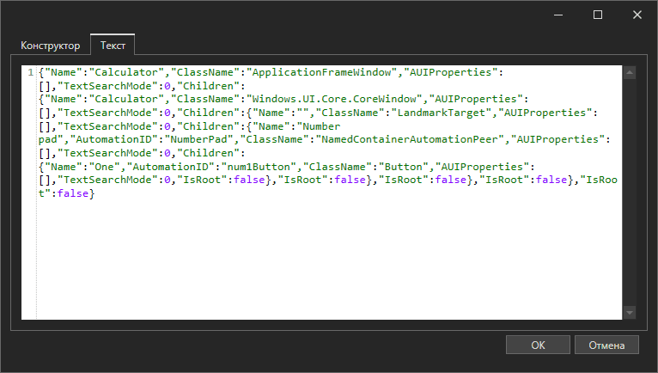Click line number 1 in the gutter
The height and width of the screenshot is (373, 658).
31,72
